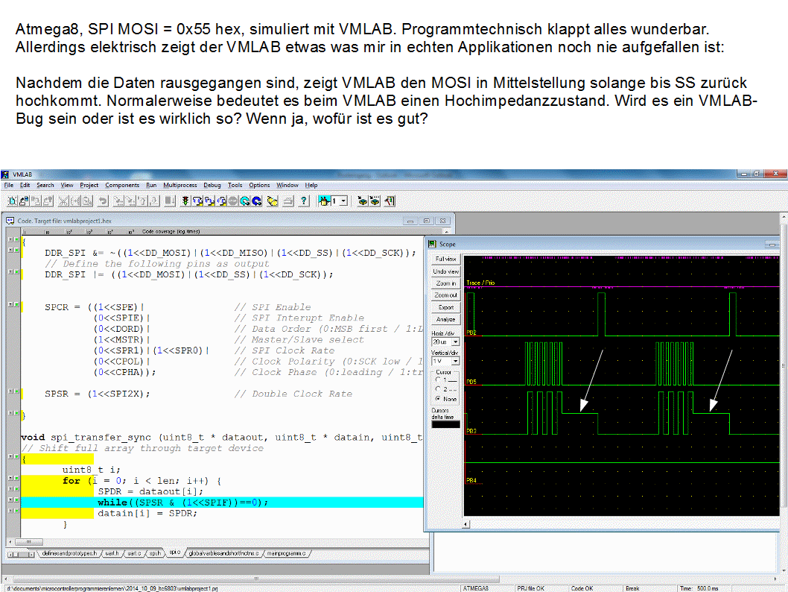Image resolution: width=788 pixels, height=592 pixels.
Task: Select the None cursor radio button
Action: (x=437, y=399)
